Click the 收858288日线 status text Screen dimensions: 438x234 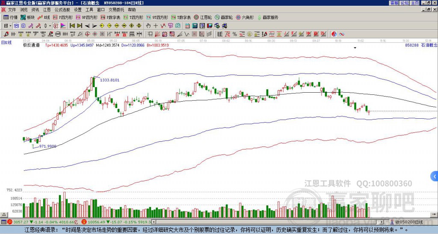[409, 222]
